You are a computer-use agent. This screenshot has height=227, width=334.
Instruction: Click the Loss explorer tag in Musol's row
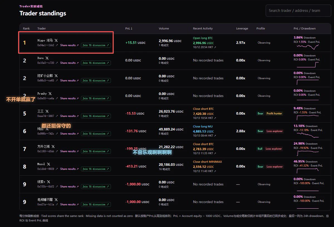[274, 167]
